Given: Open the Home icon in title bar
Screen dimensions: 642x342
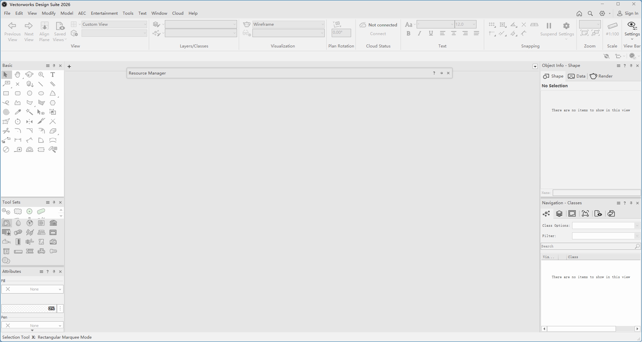Looking at the screenshot, I should tap(579, 13).
